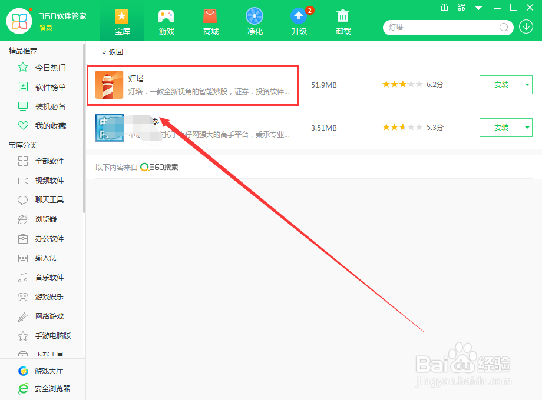The height and width of the screenshot is (400, 542).
Task: Click the 360搜索 logo link
Action: [159, 167]
